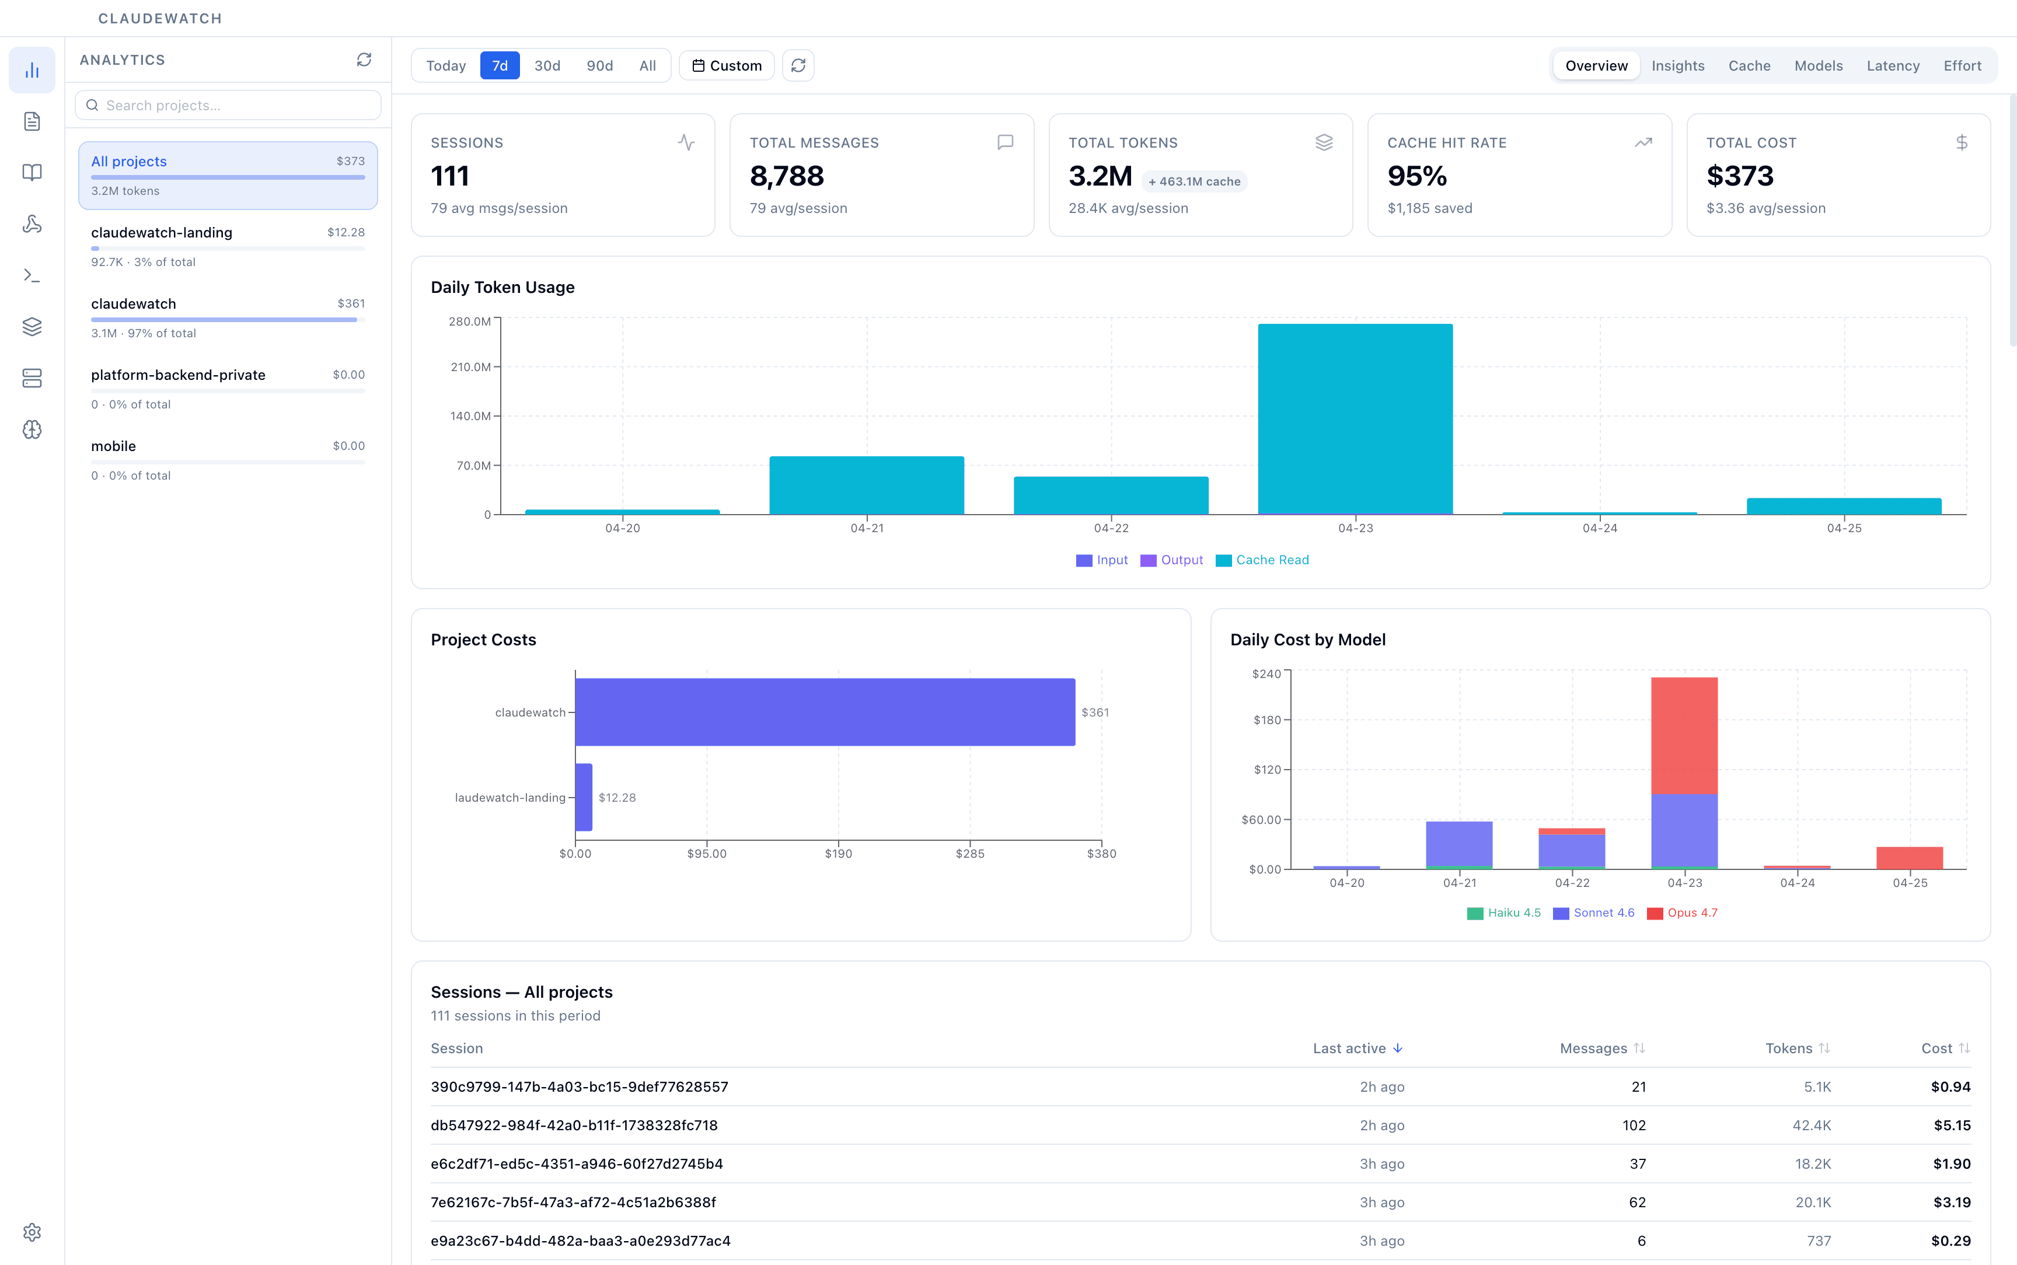This screenshot has height=1265, width=2017.
Task: Click the 42.4K tokens cell
Action: 1811,1126
